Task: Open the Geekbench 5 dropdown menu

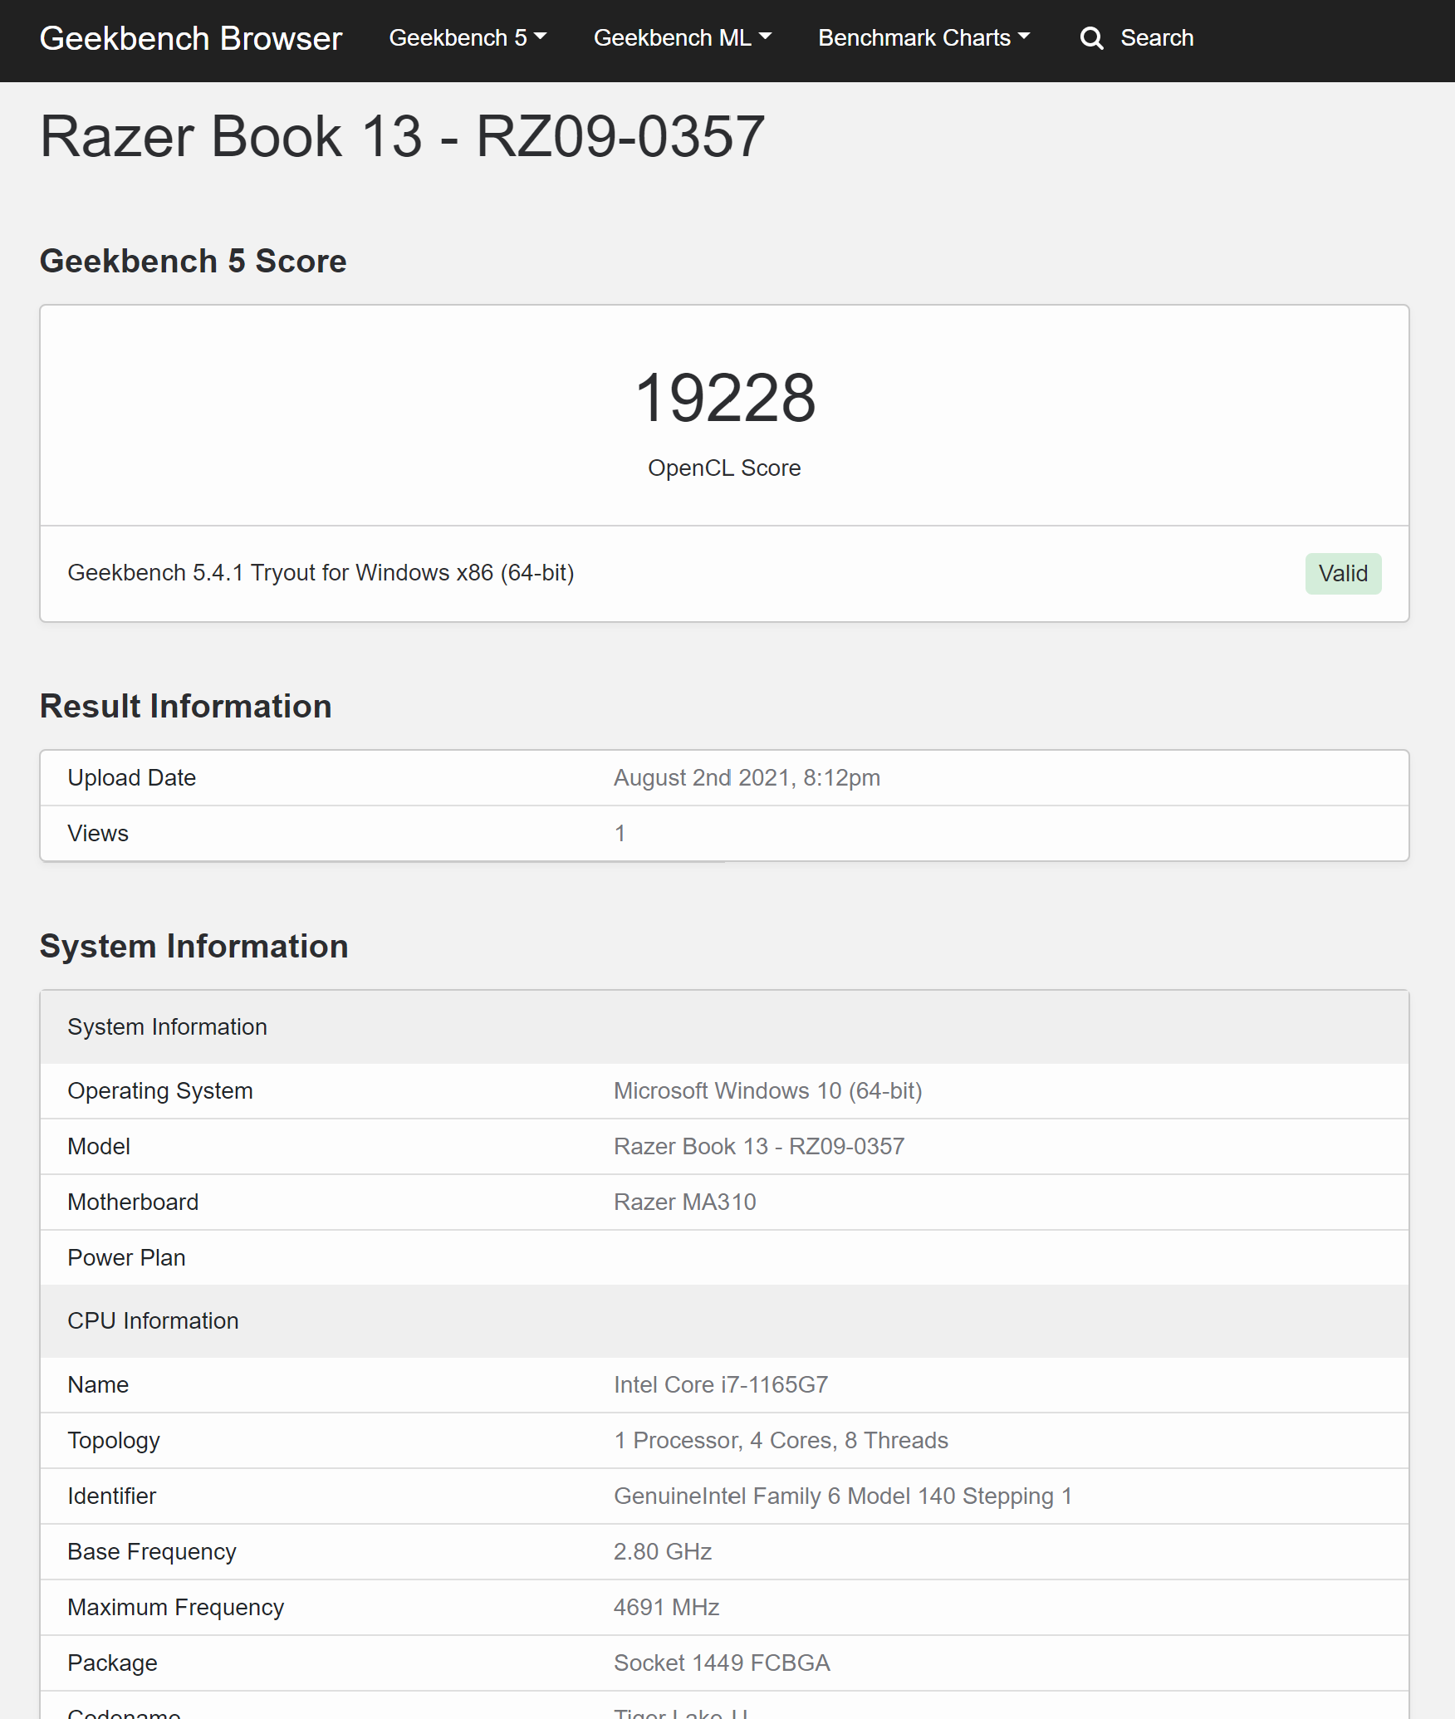Action: tap(467, 38)
